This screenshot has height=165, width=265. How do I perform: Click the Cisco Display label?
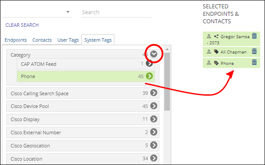tap(25, 119)
